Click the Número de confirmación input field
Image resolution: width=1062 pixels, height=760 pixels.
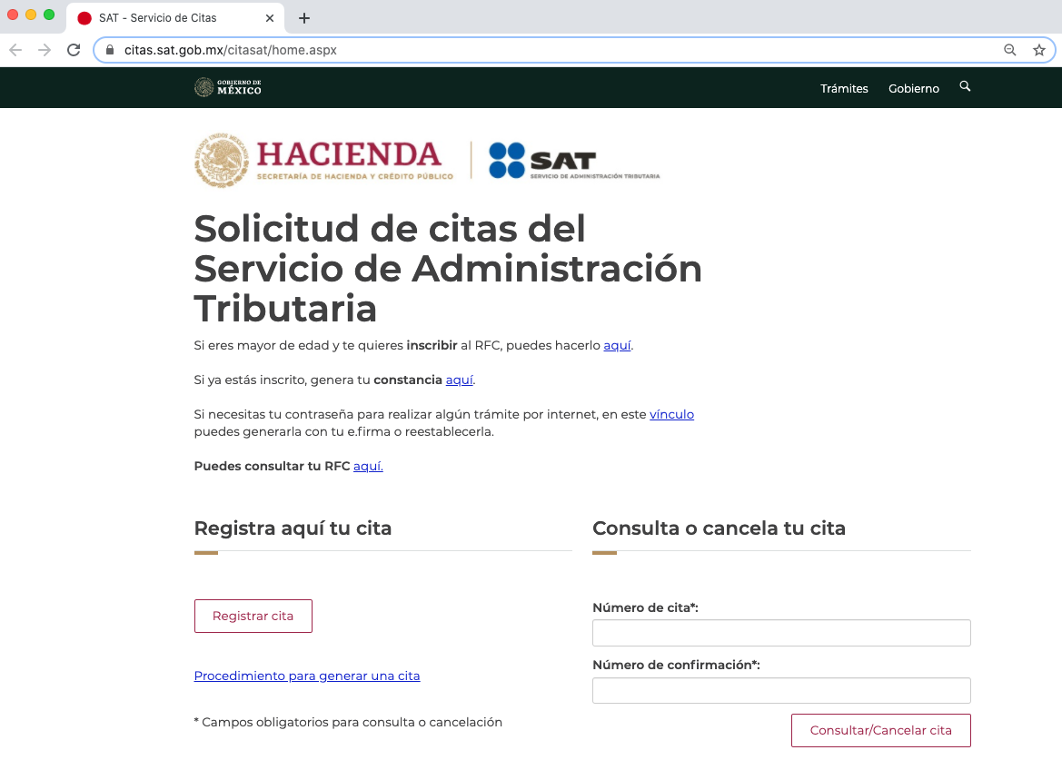[781, 690]
